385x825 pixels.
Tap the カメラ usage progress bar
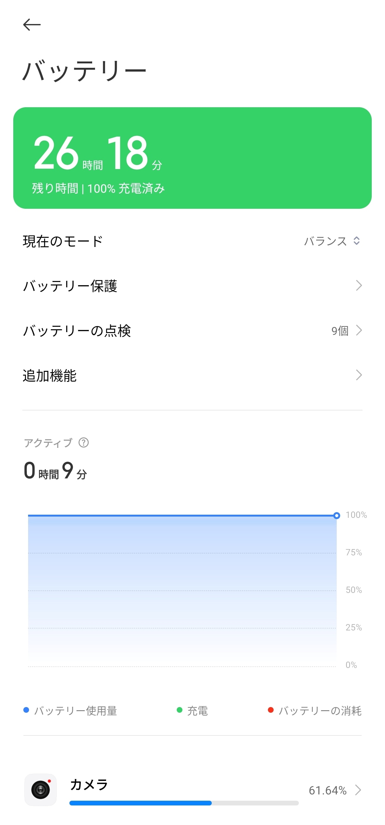point(184,803)
